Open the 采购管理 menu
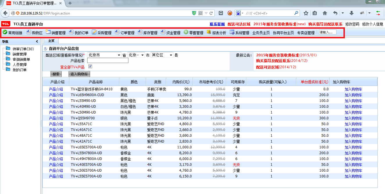The image size is (385, 194). pyautogui.click(x=102, y=33)
